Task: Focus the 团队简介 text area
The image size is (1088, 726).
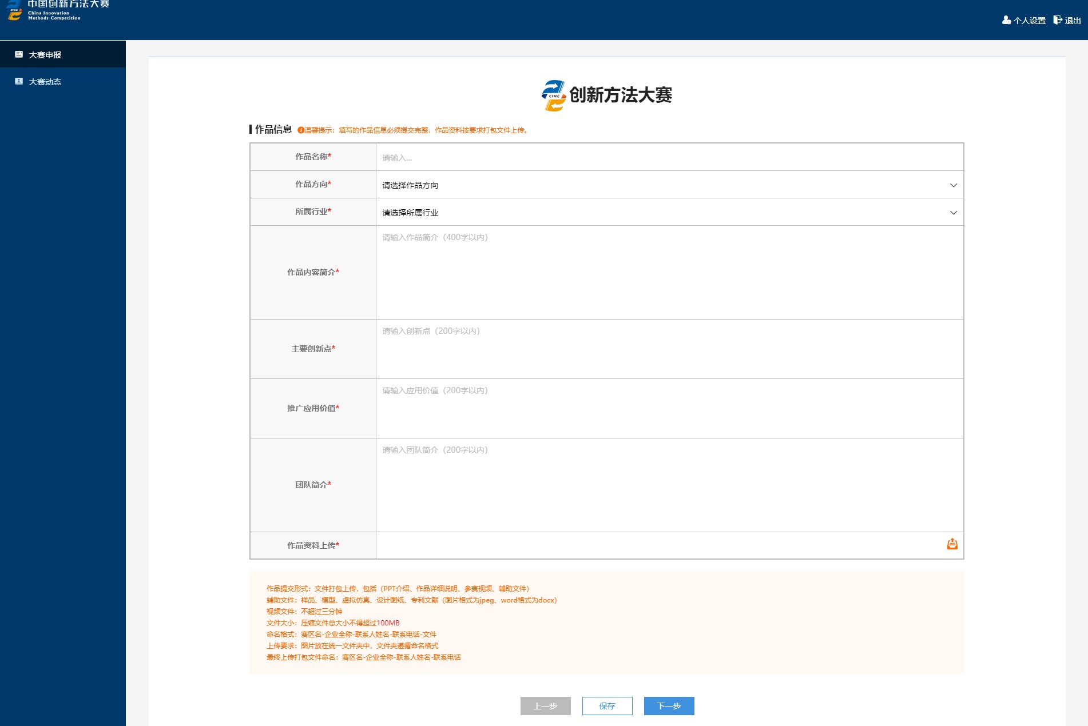Action: click(669, 485)
